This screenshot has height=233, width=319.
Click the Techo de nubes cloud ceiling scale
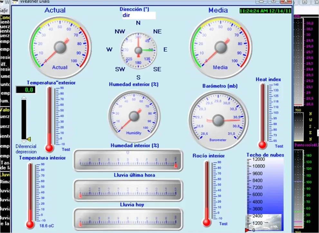tap(265, 195)
